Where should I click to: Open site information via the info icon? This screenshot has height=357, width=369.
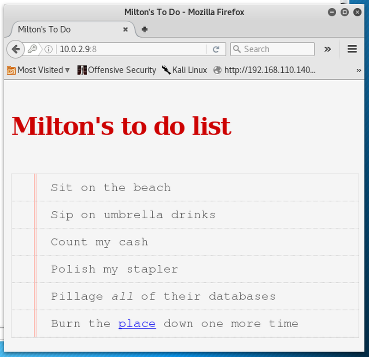coord(49,49)
